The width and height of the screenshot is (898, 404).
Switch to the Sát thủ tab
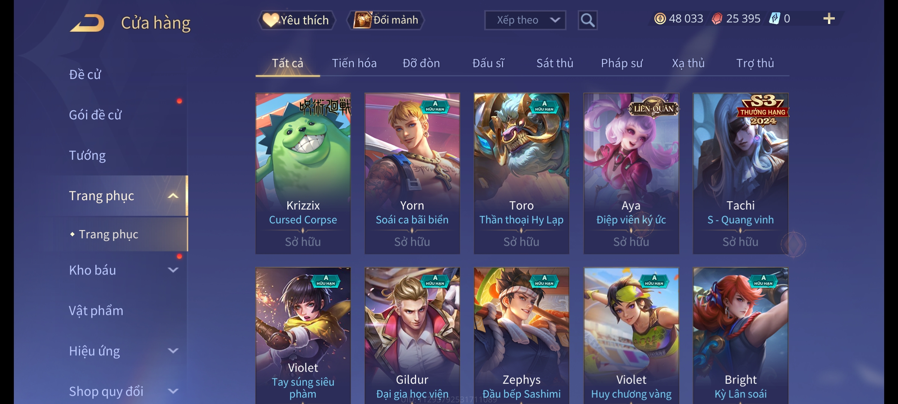click(555, 63)
